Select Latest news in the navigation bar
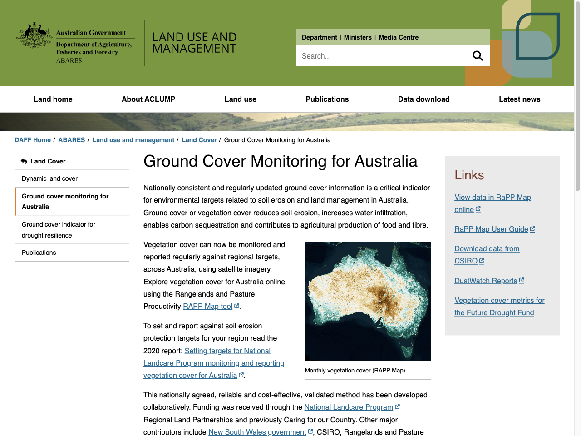 (519, 99)
